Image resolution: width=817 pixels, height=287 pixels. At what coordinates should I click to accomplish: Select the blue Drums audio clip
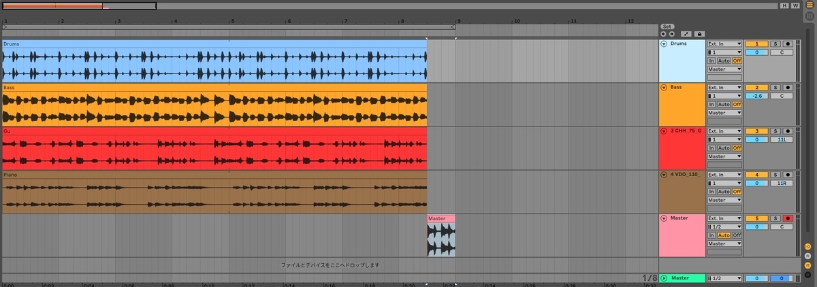(214, 61)
